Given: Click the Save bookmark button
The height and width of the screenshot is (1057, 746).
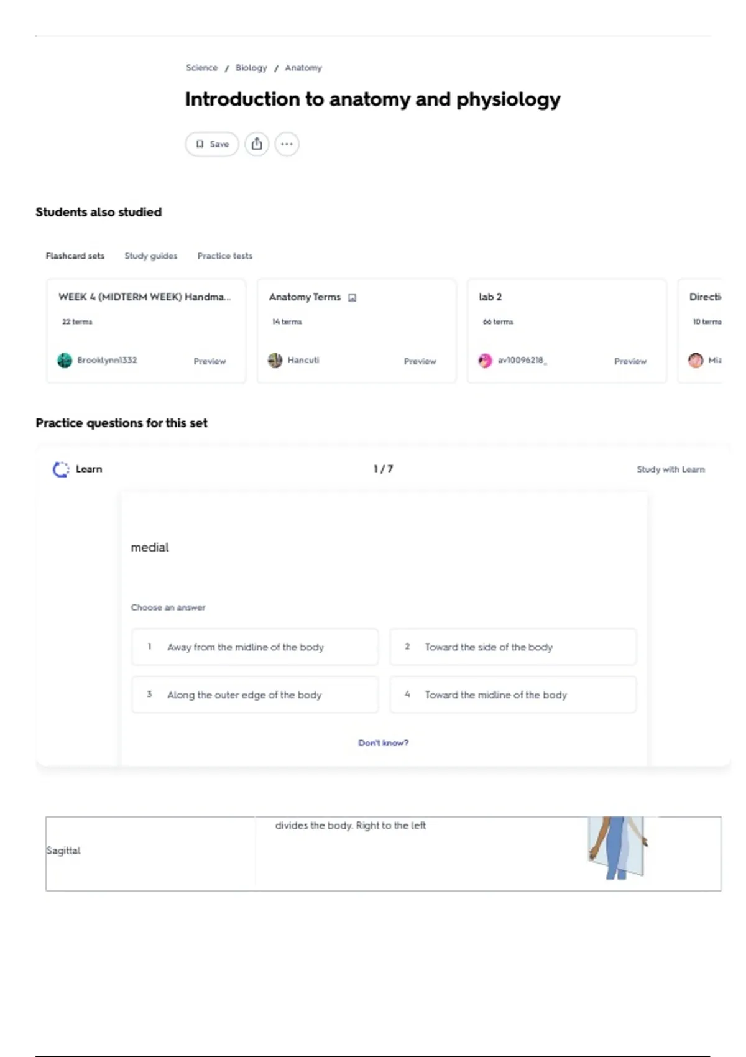Looking at the screenshot, I should click(212, 144).
